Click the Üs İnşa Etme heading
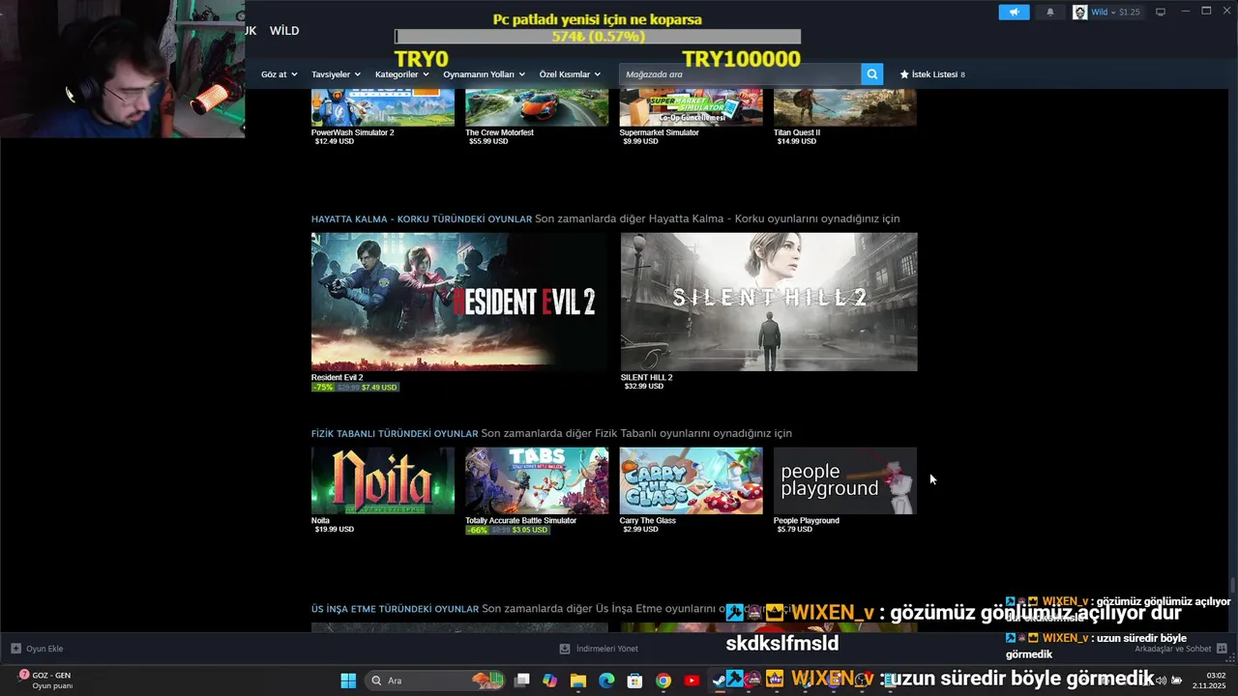This screenshot has height=696, width=1238. click(x=395, y=609)
